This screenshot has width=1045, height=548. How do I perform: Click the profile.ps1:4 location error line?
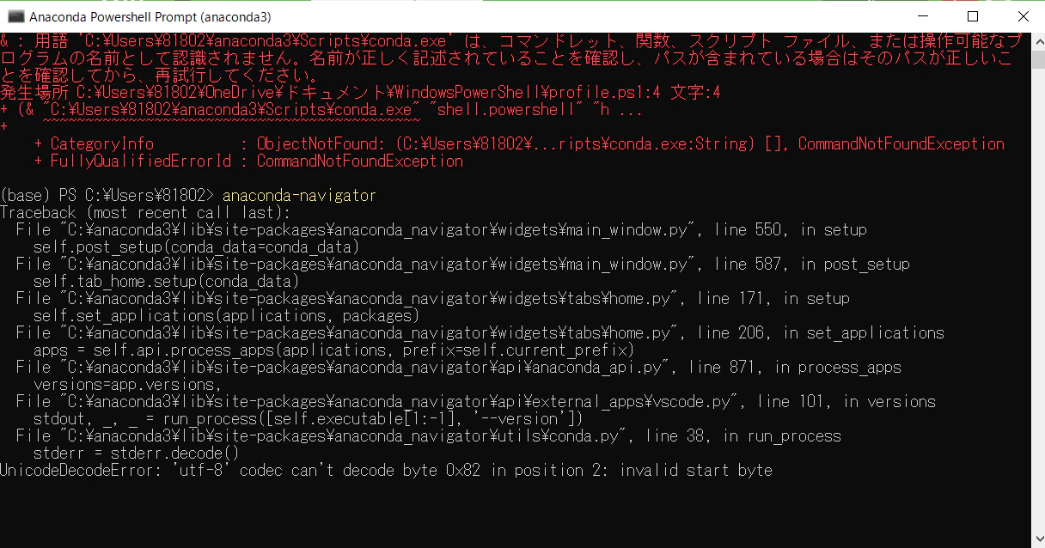tap(360, 92)
